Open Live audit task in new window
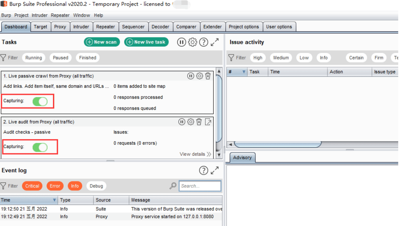This screenshot has height=226, width=399. point(208,122)
